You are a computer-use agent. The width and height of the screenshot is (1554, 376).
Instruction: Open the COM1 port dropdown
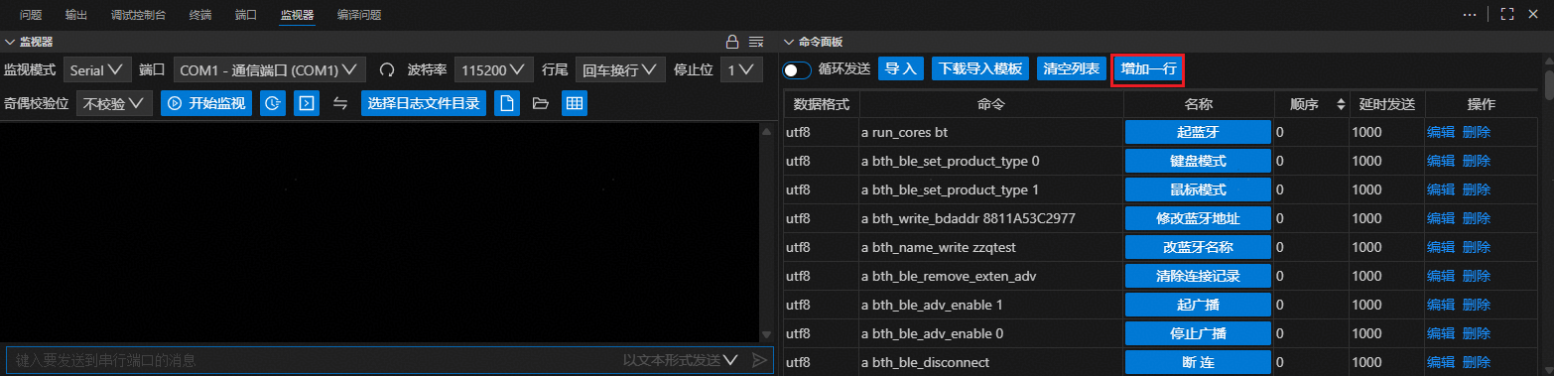(x=270, y=70)
